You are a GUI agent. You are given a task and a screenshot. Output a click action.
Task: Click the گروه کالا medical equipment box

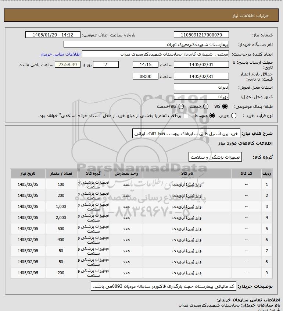(215, 157)
